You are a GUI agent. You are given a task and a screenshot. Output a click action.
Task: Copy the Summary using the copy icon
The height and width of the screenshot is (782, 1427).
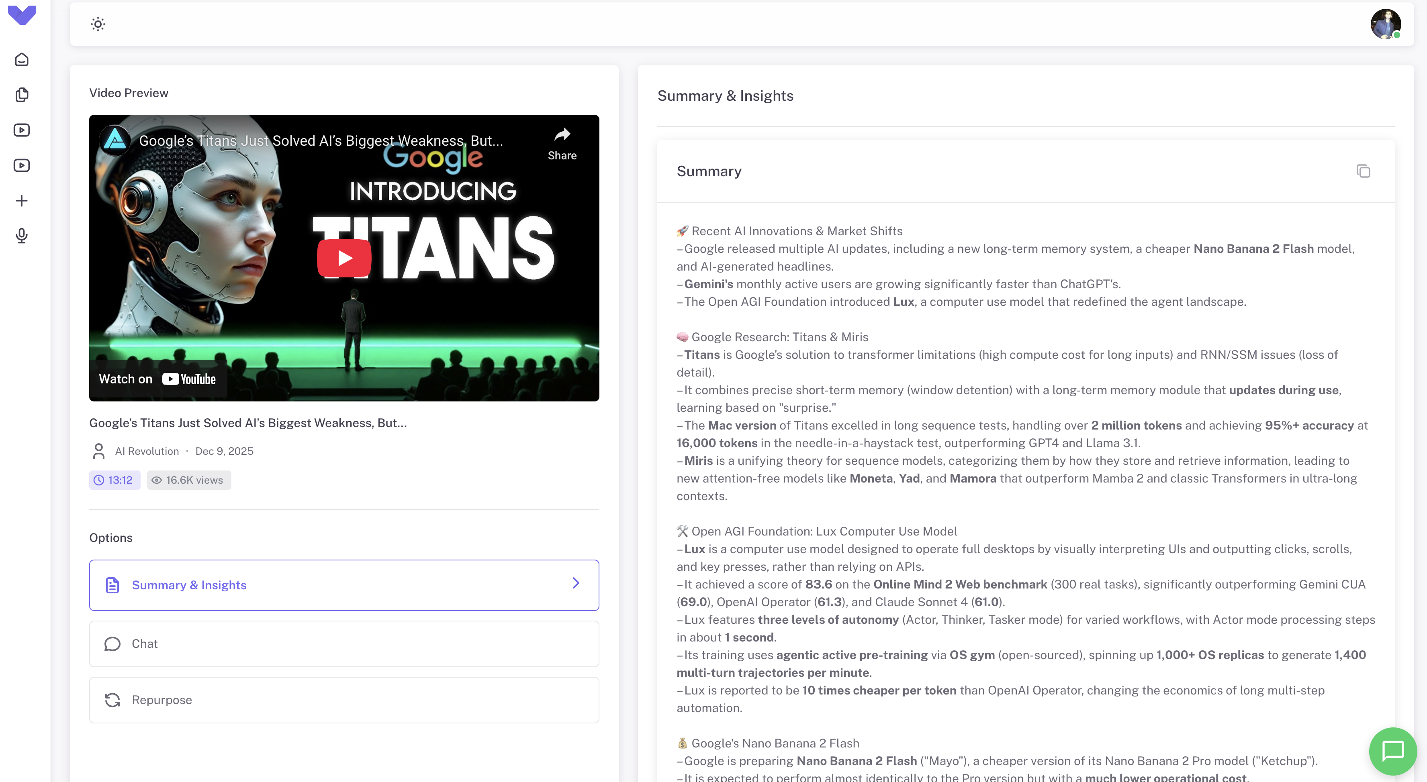pos(1363,171)
